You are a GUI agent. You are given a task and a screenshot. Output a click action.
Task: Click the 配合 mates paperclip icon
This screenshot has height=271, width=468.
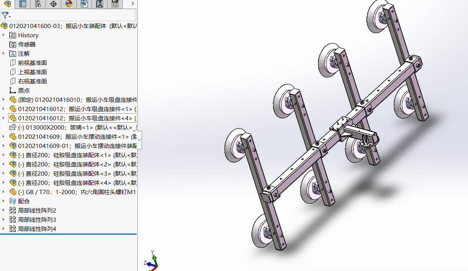click(x=13, y=201)
